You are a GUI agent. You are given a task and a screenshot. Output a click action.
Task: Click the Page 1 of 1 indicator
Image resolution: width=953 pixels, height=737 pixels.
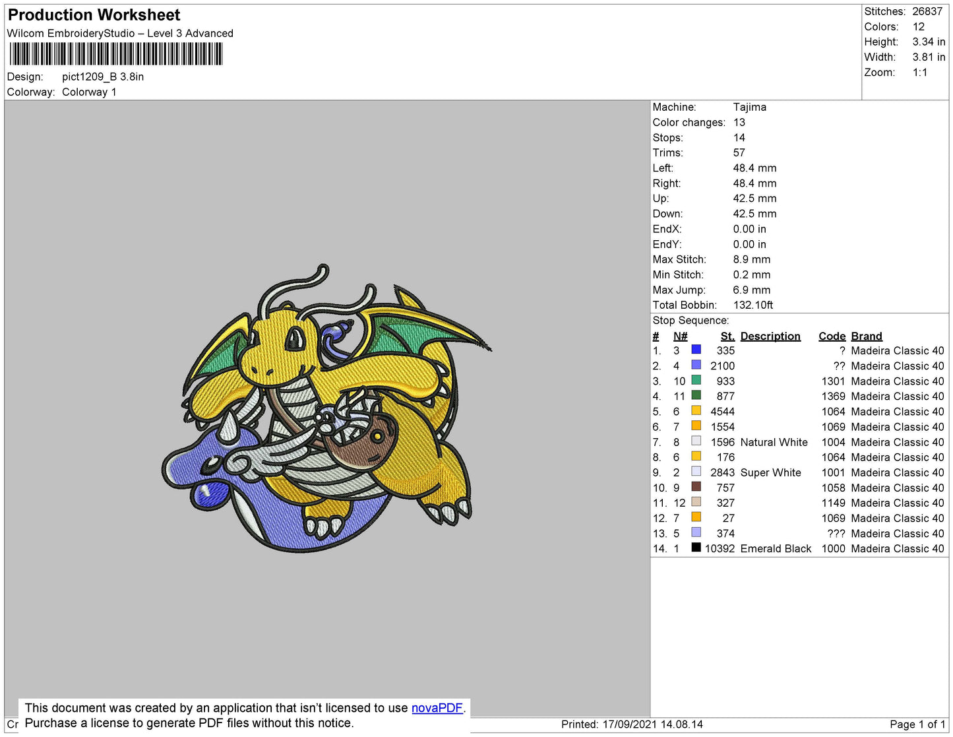coord(917,724)
